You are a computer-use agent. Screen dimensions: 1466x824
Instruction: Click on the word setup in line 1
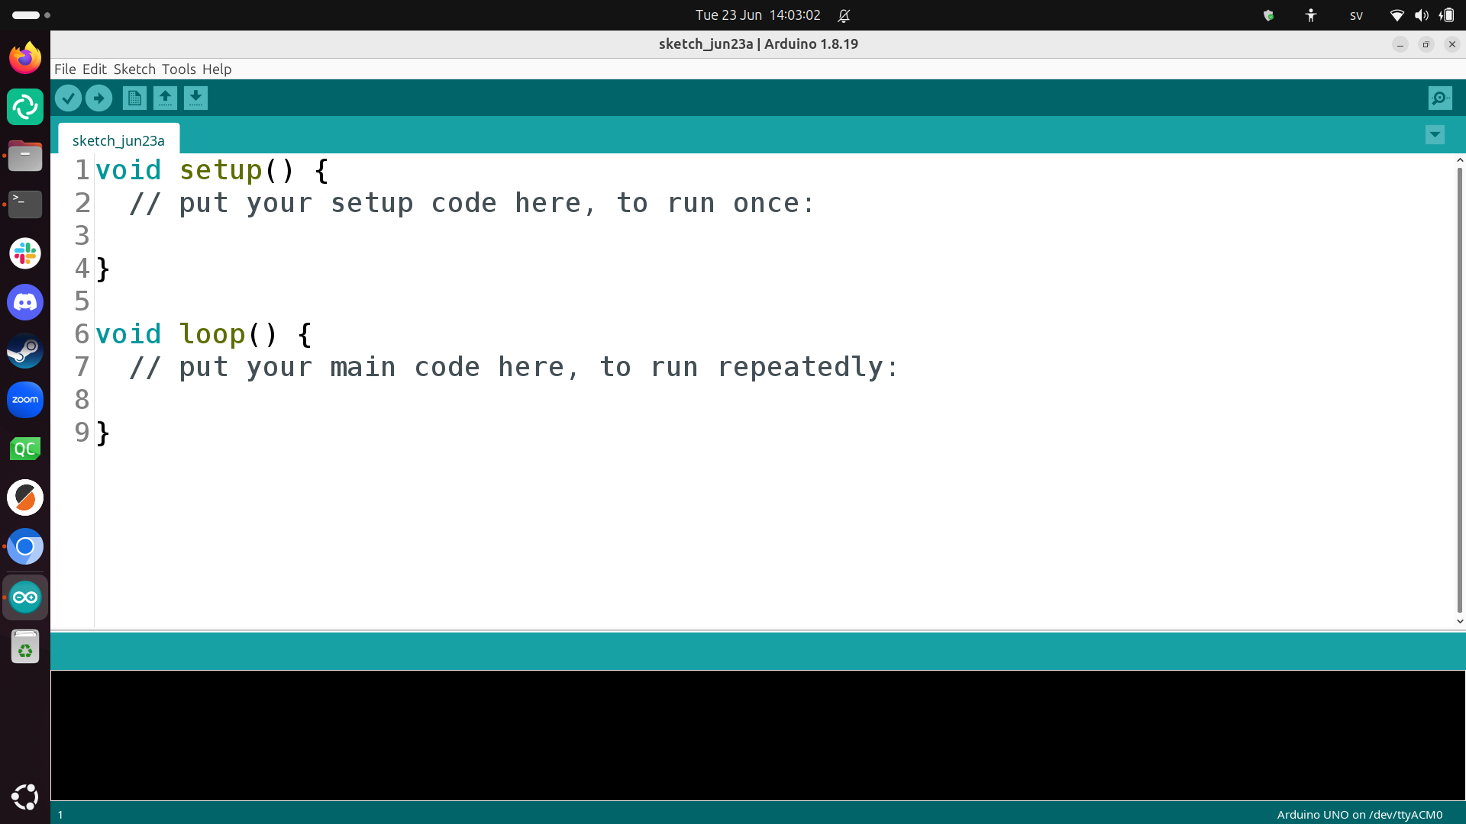click(221, 170)
